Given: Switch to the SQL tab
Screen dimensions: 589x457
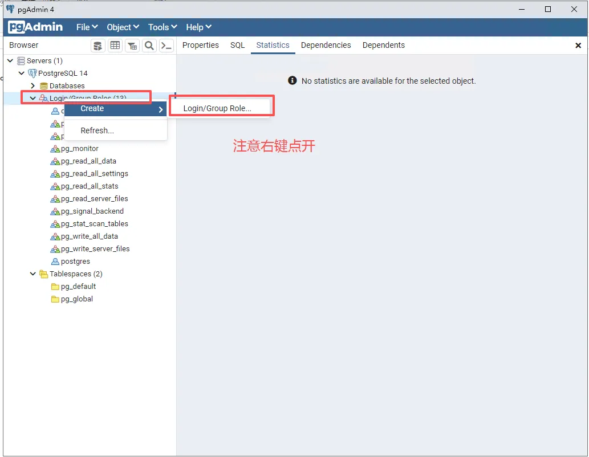Looking at the screenshot, I should click(237, 46).
